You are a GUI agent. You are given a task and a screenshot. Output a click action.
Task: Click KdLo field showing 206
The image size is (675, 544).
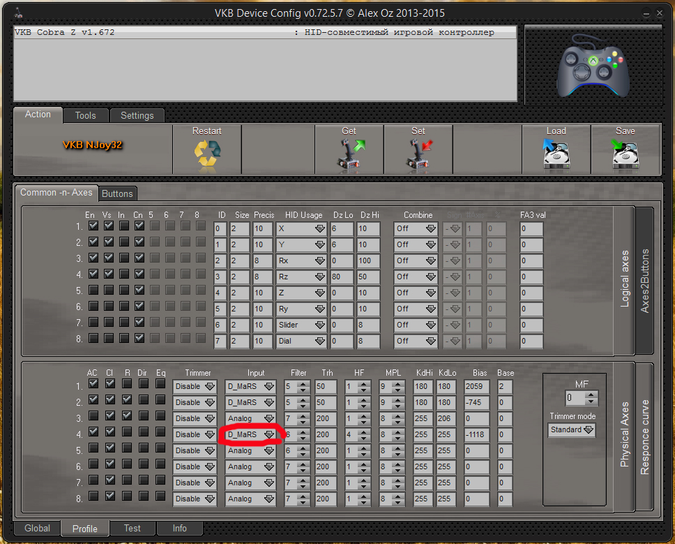click(447, 418)
